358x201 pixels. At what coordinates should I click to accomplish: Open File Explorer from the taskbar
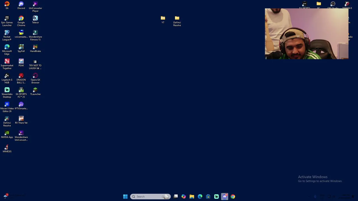(x=192, y=197)
